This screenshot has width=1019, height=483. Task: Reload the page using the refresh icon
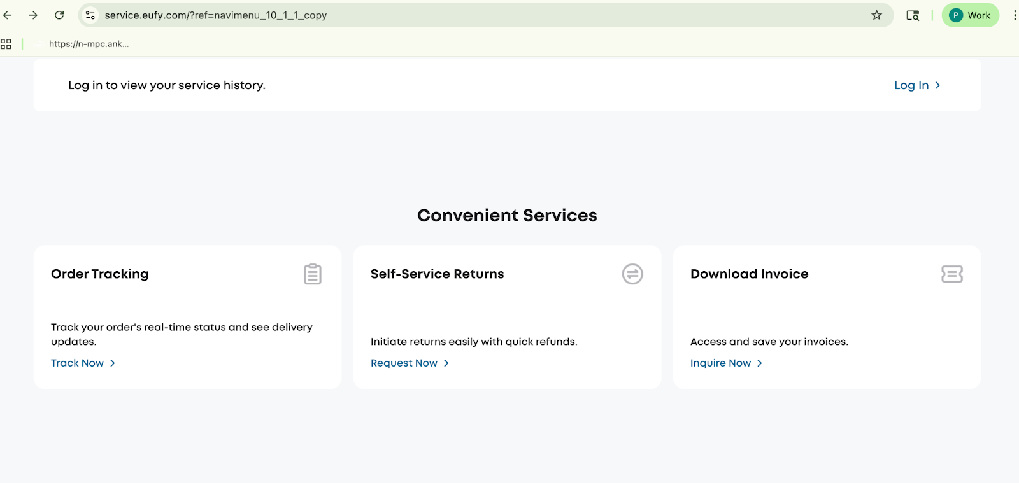click(x=59, y=15)
